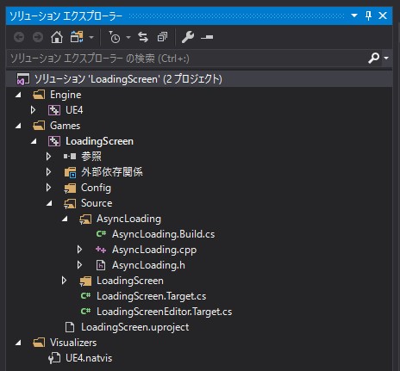Toggle auto-hide pin on Solution Explorer

[368, 15]
